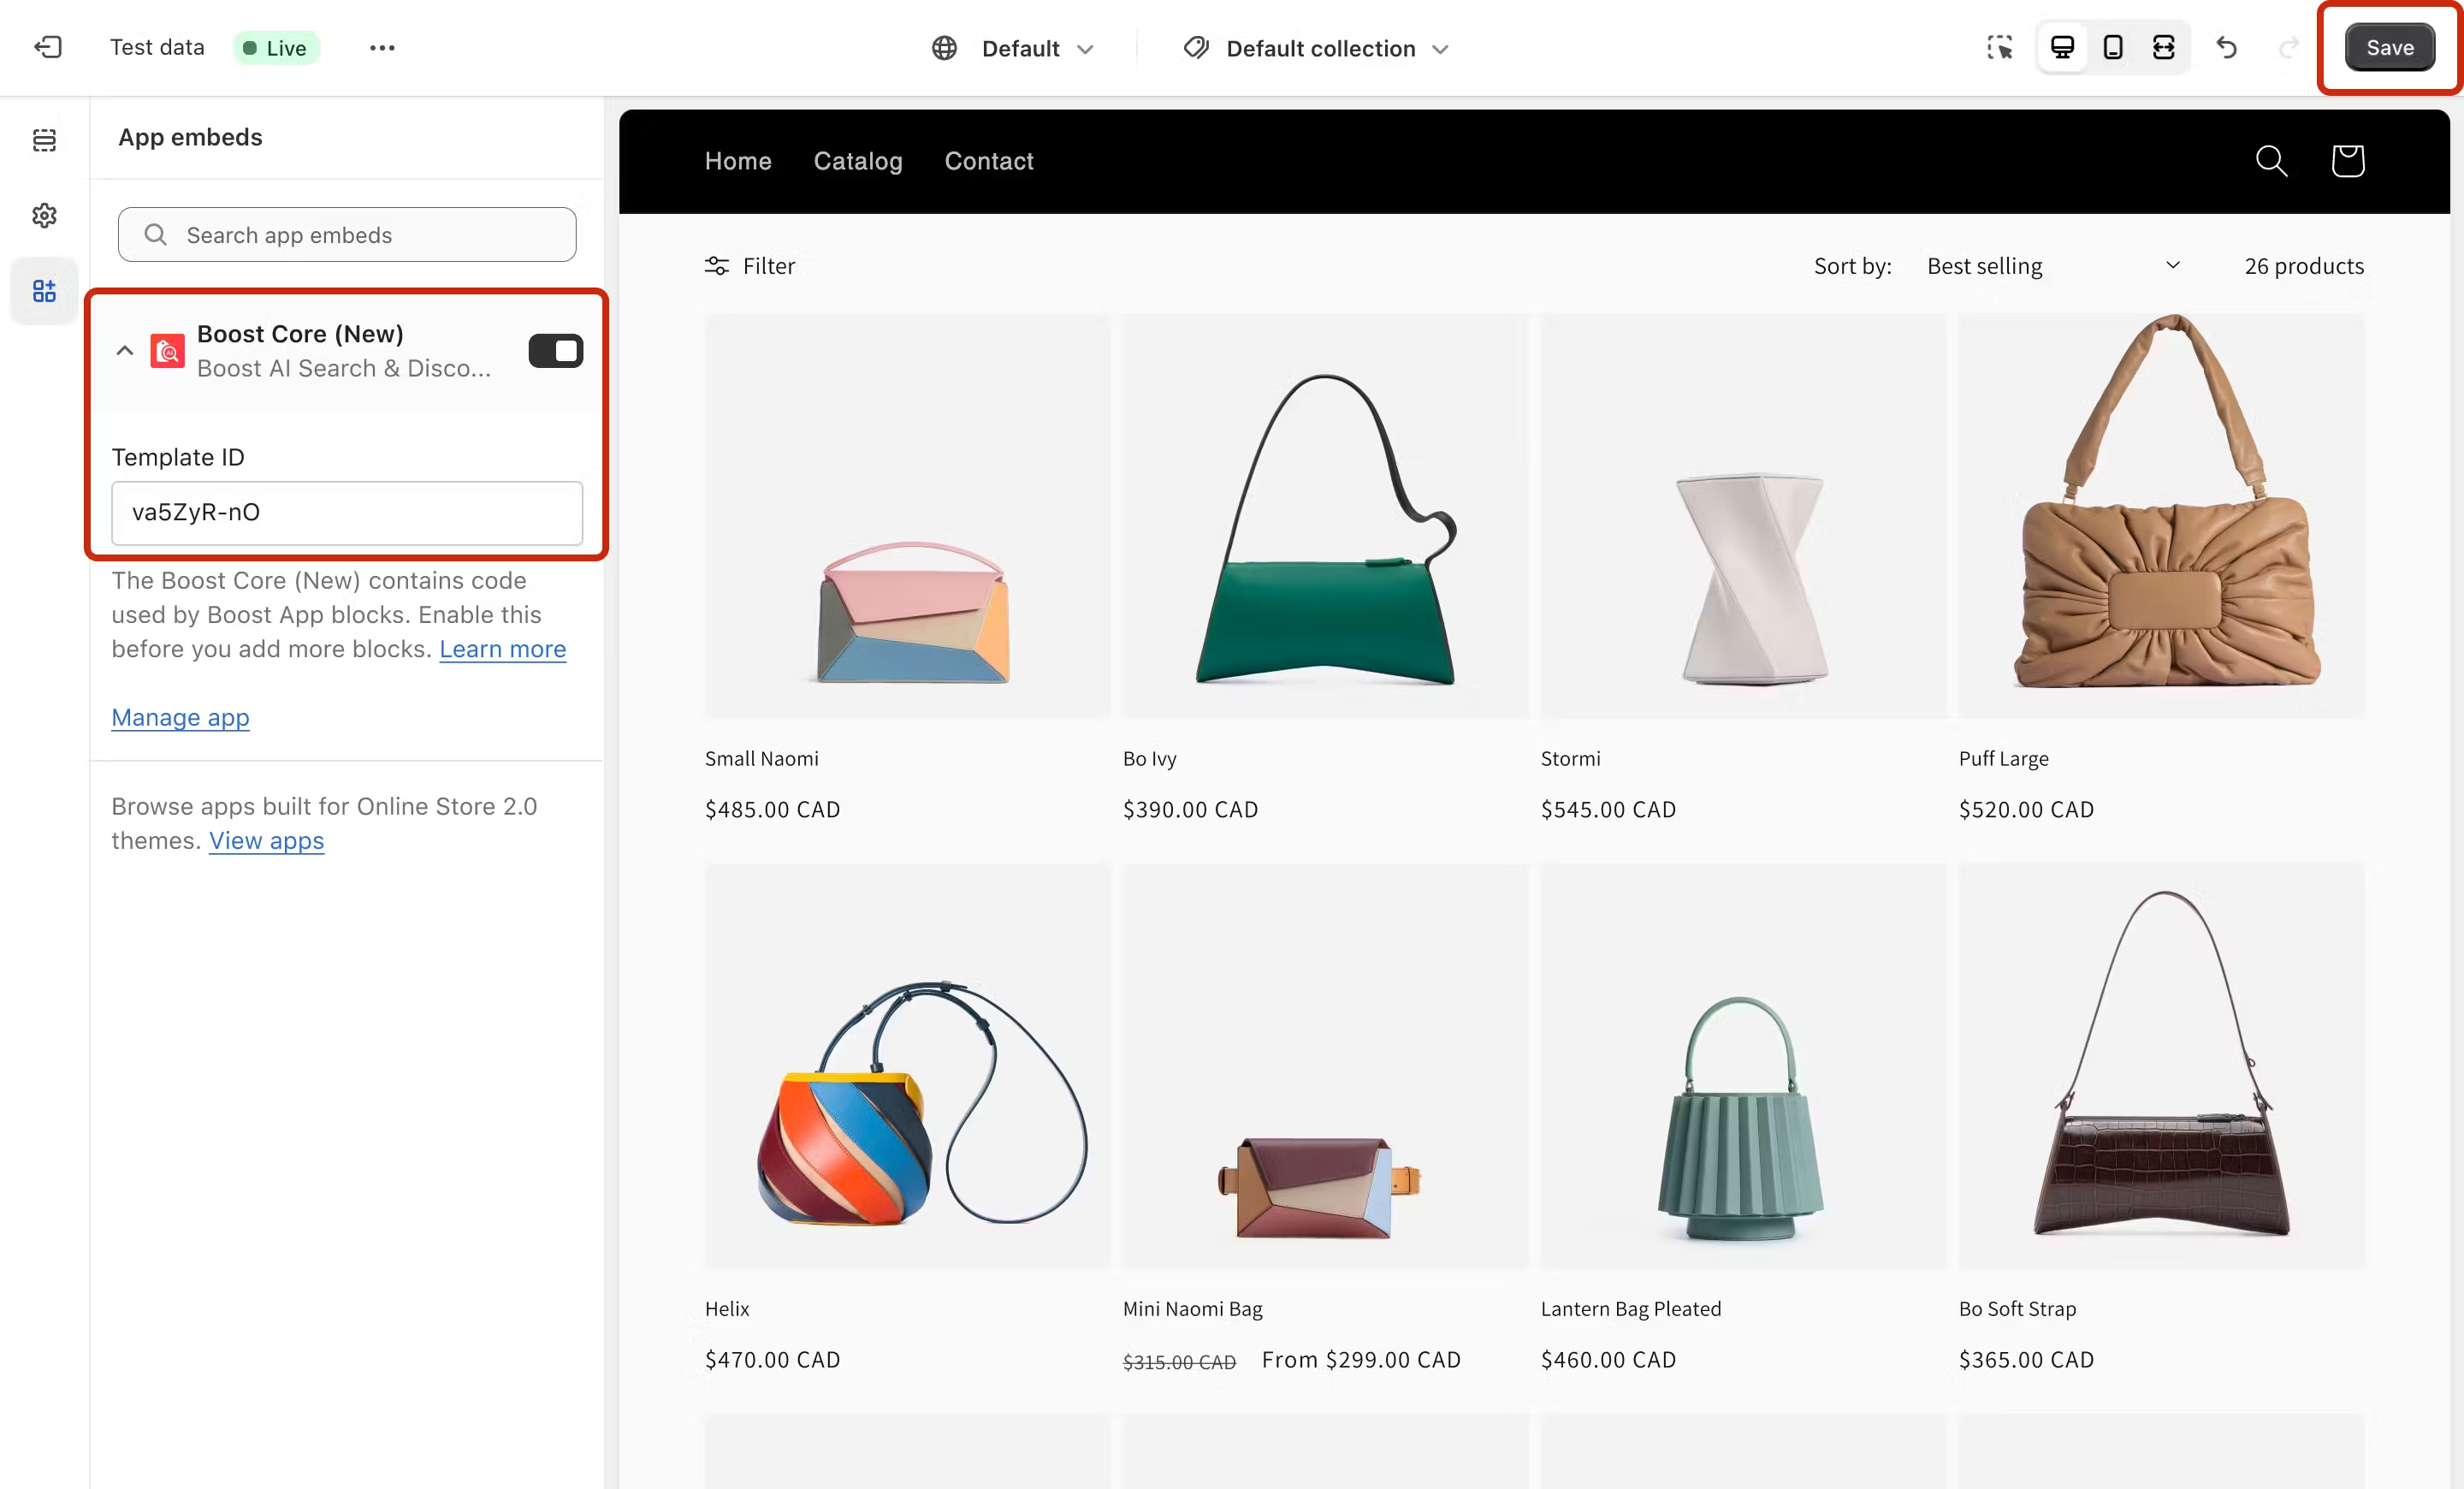The image size is (2464, 1489).
Task: Select desktop preview mode icon
Action: [2062, 47]
